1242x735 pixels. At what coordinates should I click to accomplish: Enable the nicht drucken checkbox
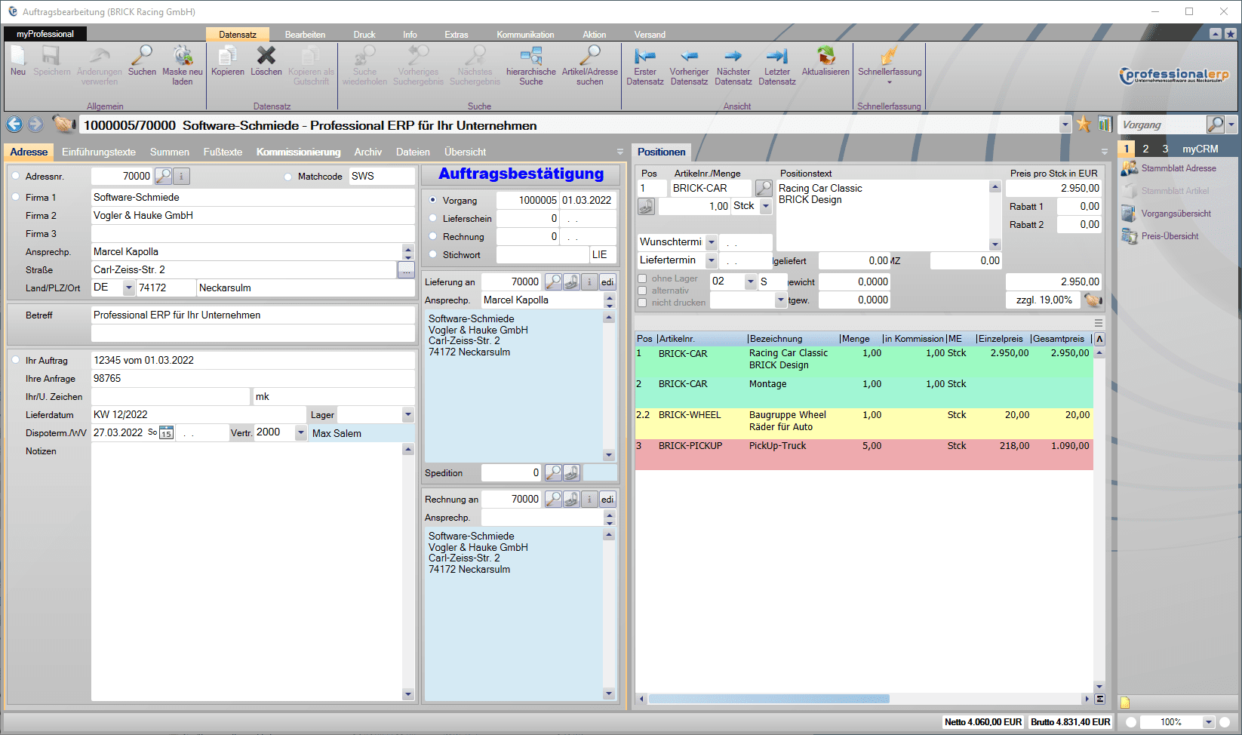click(x=643, y=303)
